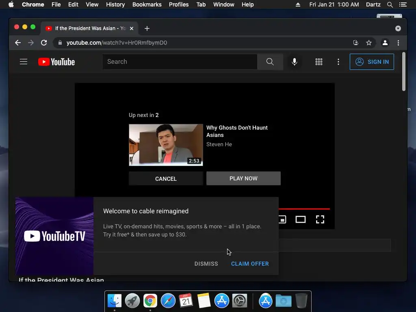Image resolution: width=416 pixels, height=312 pixels.
Task: Click the 'Why Ghosts Don't Haunt Asians' title
Action: pos(237,131)
